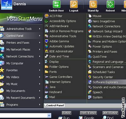Open the search box dropdown arrow
Screen dimensions: 126x119
[x=49, y=116]
